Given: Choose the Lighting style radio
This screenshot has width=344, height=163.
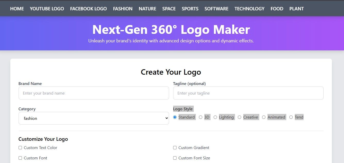Looking at the screenshot, I should pyautogui.click(x=215, y=117).
